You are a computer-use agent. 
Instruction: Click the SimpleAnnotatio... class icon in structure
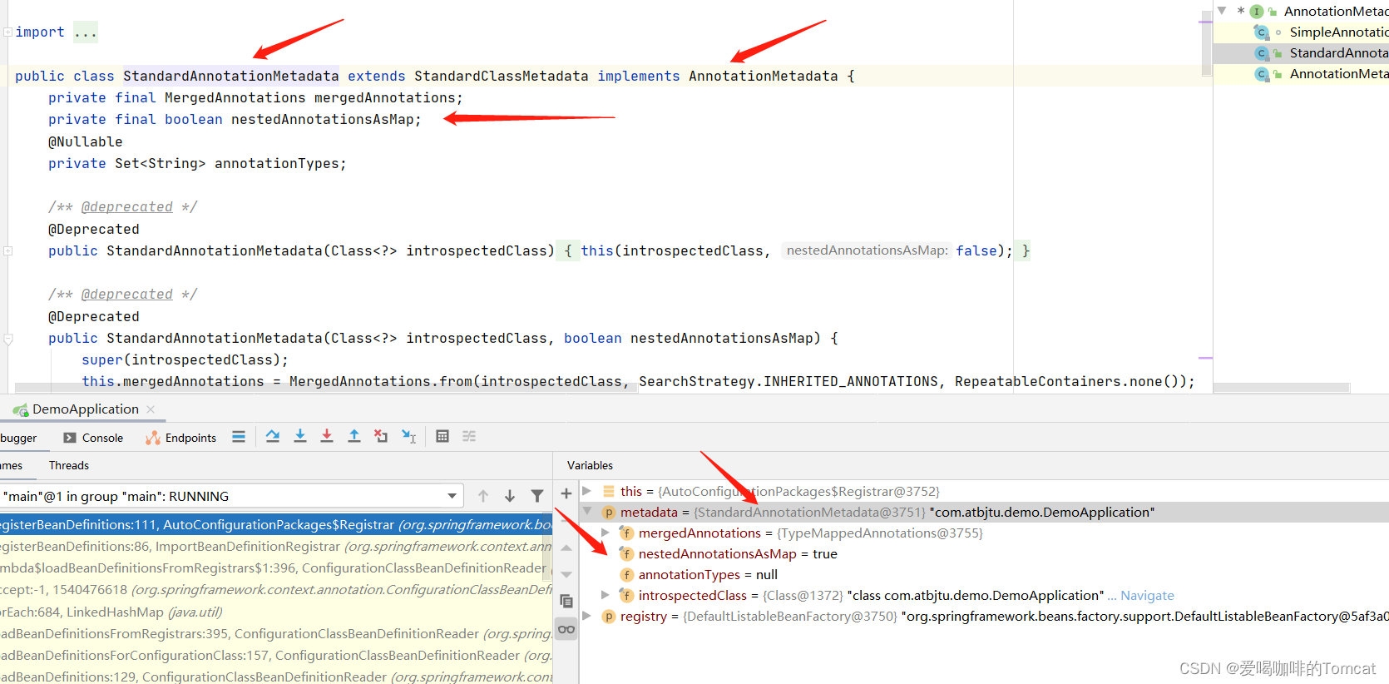[x=1262, y=32]
